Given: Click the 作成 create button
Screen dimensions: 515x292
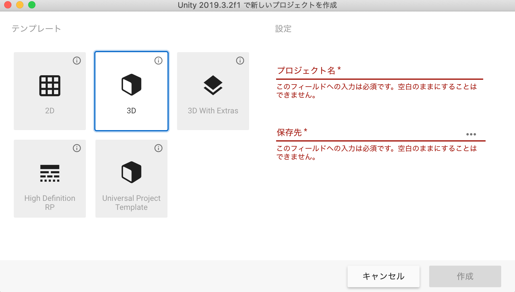Looking at the screenshot, I should (465, 276).
